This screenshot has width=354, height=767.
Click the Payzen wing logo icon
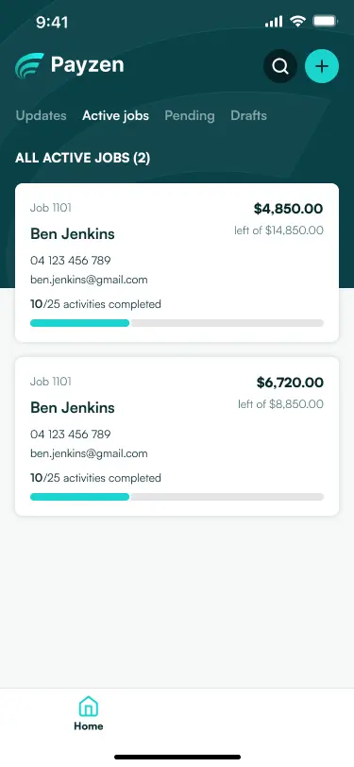29,66
